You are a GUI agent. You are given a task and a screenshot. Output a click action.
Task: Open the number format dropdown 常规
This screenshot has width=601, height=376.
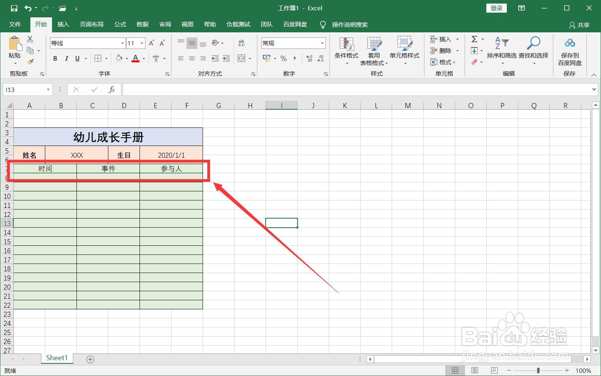point(322,43)
